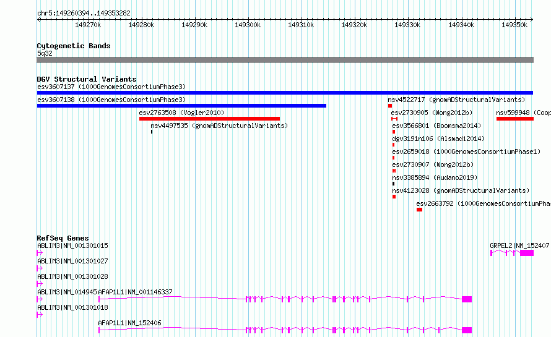This screenshot has width=551, height=337.
Task: Open gene label ABLIM3|NM_014945
Action: click(x=67, y=292)
